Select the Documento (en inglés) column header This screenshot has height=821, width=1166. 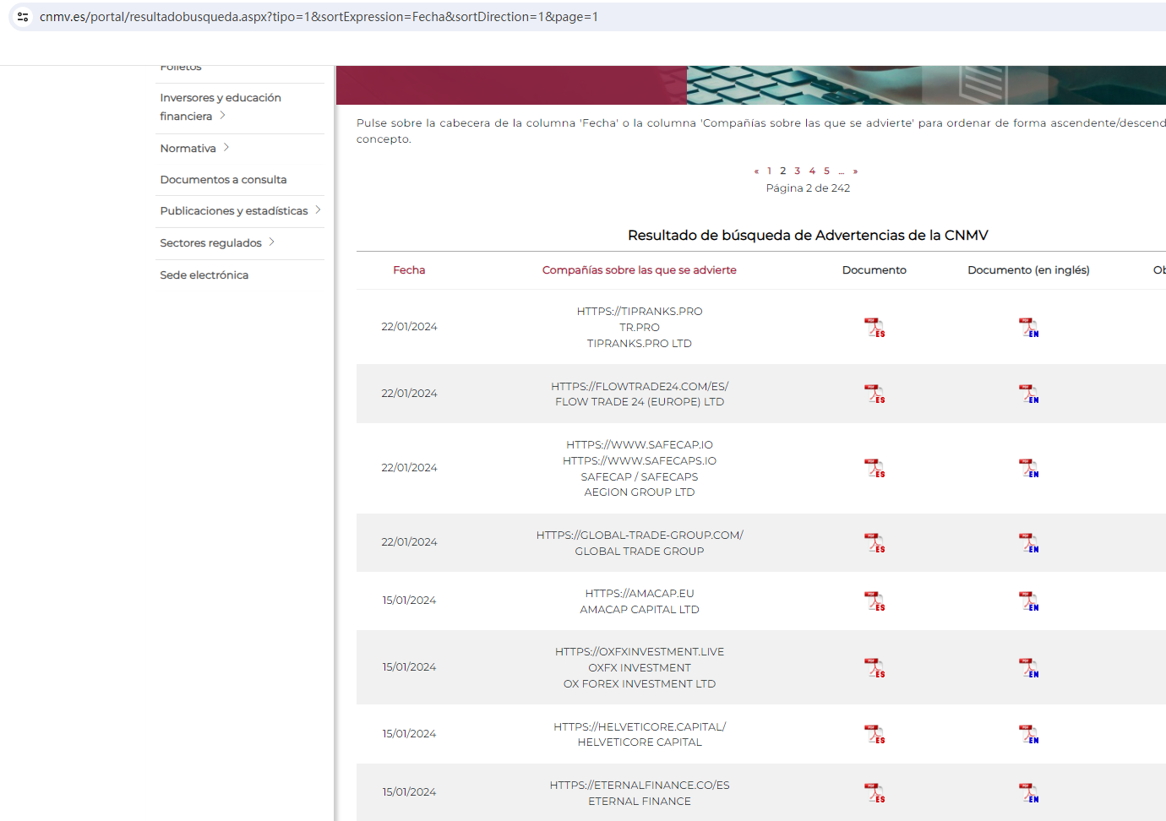coord(1028,270)
